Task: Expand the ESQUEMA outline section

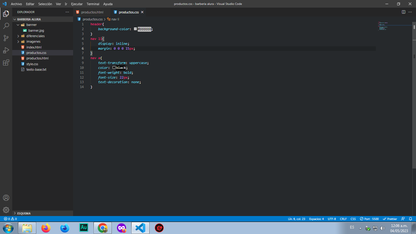Action: click(43, 213)
